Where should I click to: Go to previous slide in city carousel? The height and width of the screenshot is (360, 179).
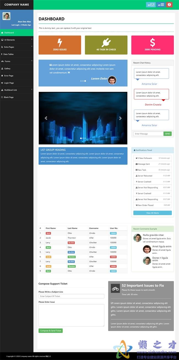click(x=46, y=118)
